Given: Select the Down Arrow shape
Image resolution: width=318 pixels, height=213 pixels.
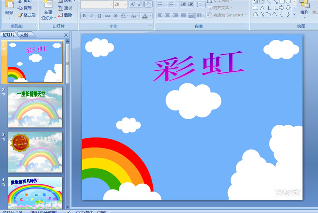Looking at the screenshot, I should click(x=288, y=8).
